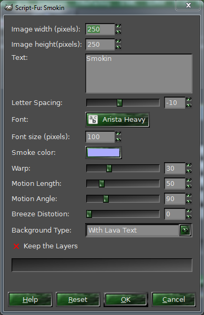This screenshot has height=315, width=204.
Task: Select the With Lava Text combo box
Action: 139,230
